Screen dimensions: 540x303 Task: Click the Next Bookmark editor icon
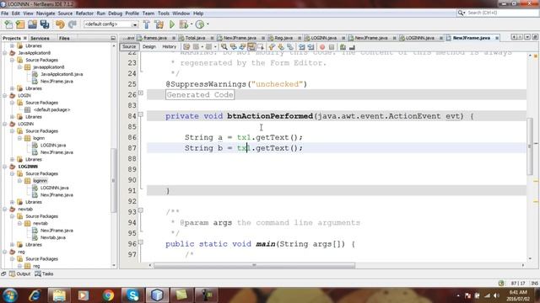pyautogui.click(x=281, y=47)
